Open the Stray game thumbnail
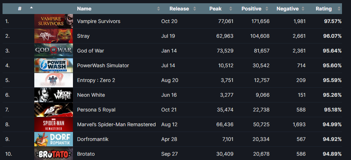Viewport: 351px width, 160px height. [x=53, y=36]
